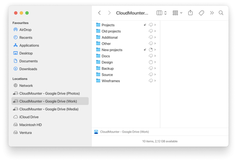Click cloud download icon for Source
The image size is (237, 162).
tap(151, 74)
